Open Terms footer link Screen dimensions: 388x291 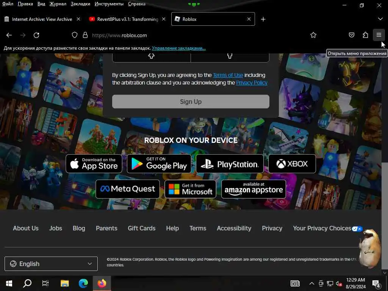pyautogui.click(x=198, y=228)
